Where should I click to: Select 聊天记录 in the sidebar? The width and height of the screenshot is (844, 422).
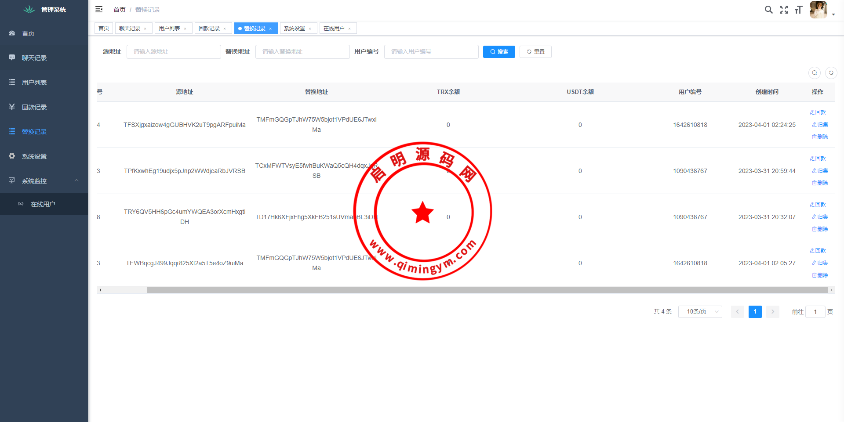(34, 58)
